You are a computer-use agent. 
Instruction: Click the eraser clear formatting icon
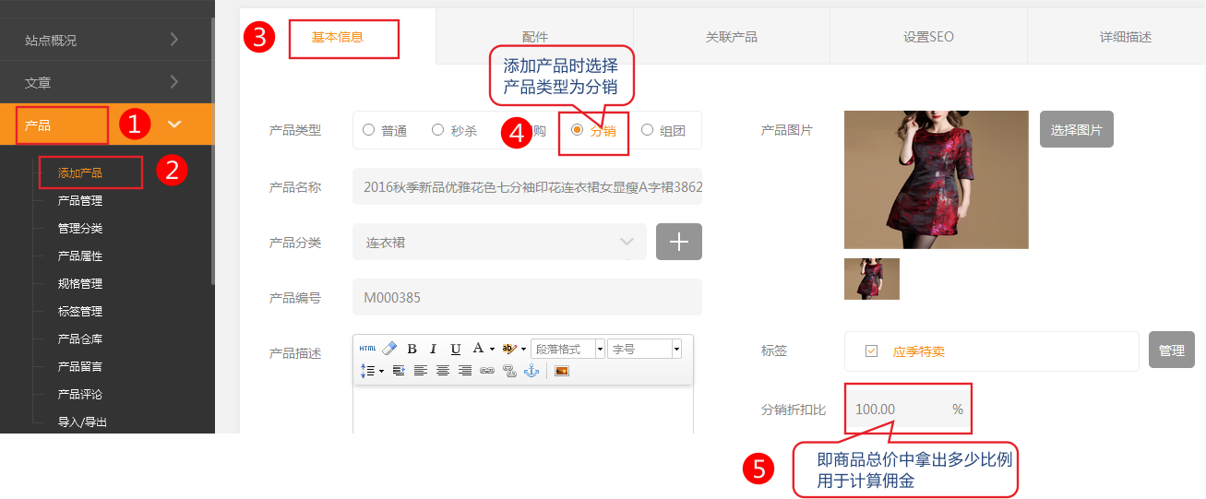click(x=389, y=349)
